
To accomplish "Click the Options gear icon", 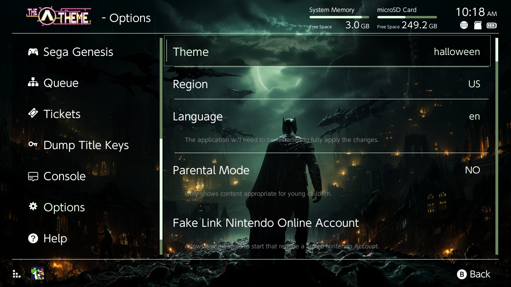I will click(x=33, y=206).
